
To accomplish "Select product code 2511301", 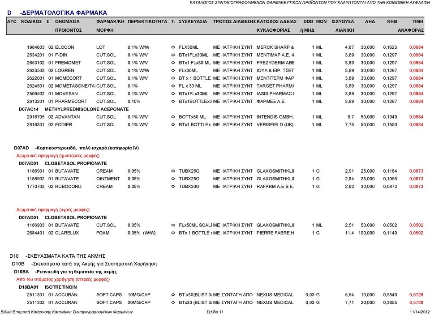I will pyautogui.click(x=36, y=295).
